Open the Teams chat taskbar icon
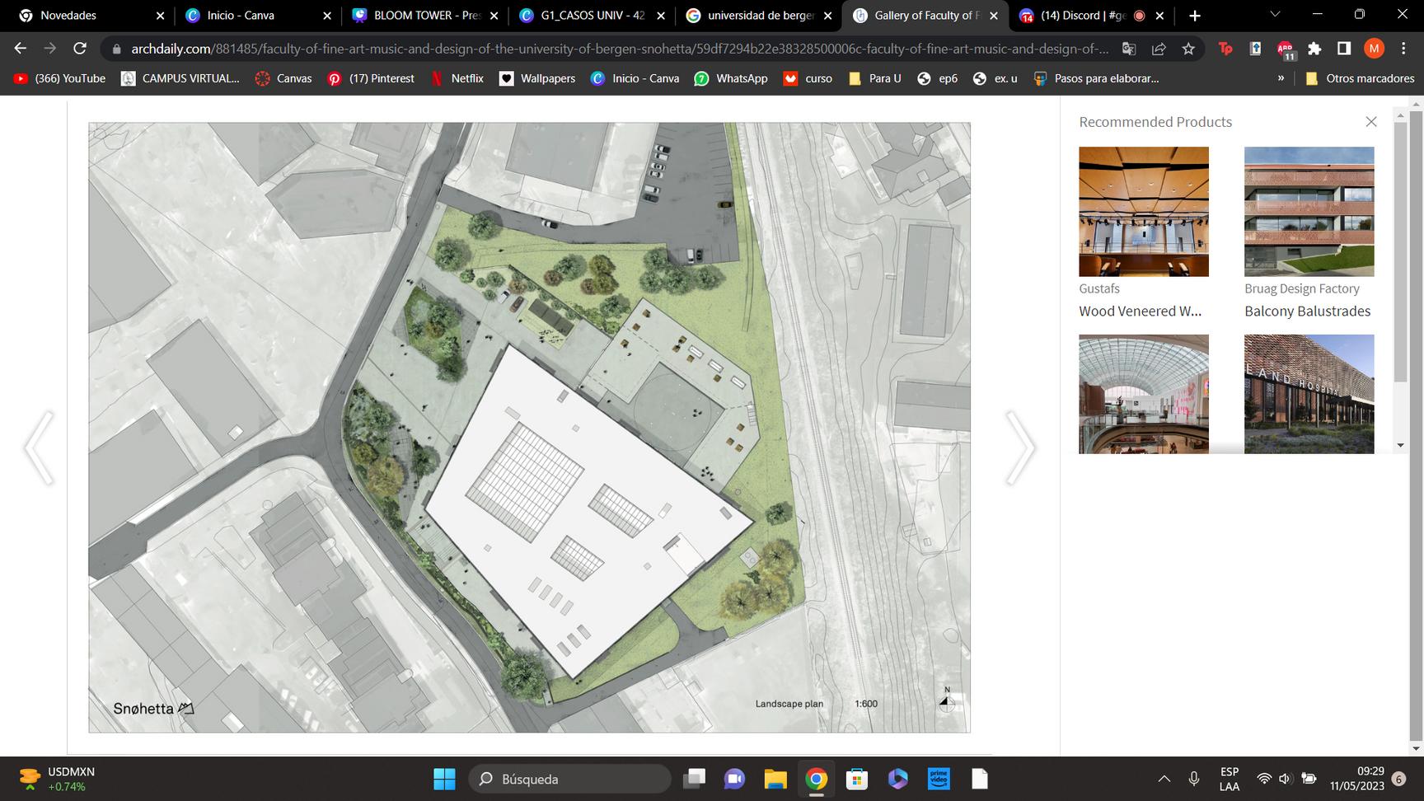The width and height of the screenshot is (1424, 801). click(734, 779)
